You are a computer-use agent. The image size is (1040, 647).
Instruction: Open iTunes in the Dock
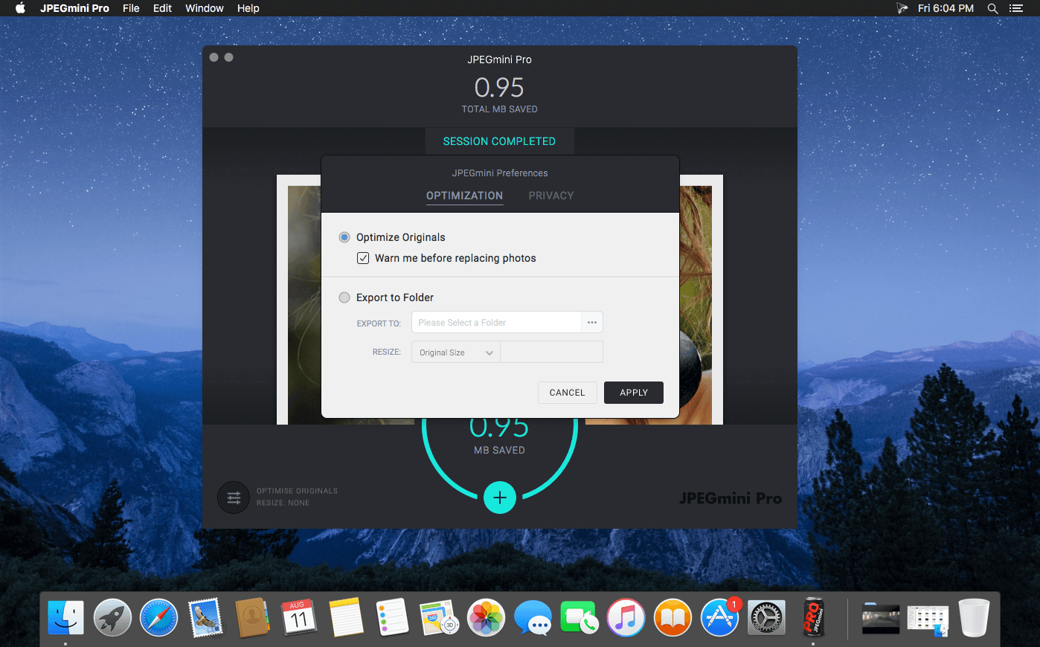tap(626, 618)
